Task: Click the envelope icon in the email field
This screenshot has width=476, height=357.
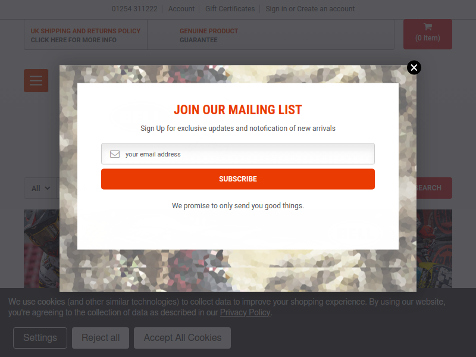Action: [x=115, y=154]
